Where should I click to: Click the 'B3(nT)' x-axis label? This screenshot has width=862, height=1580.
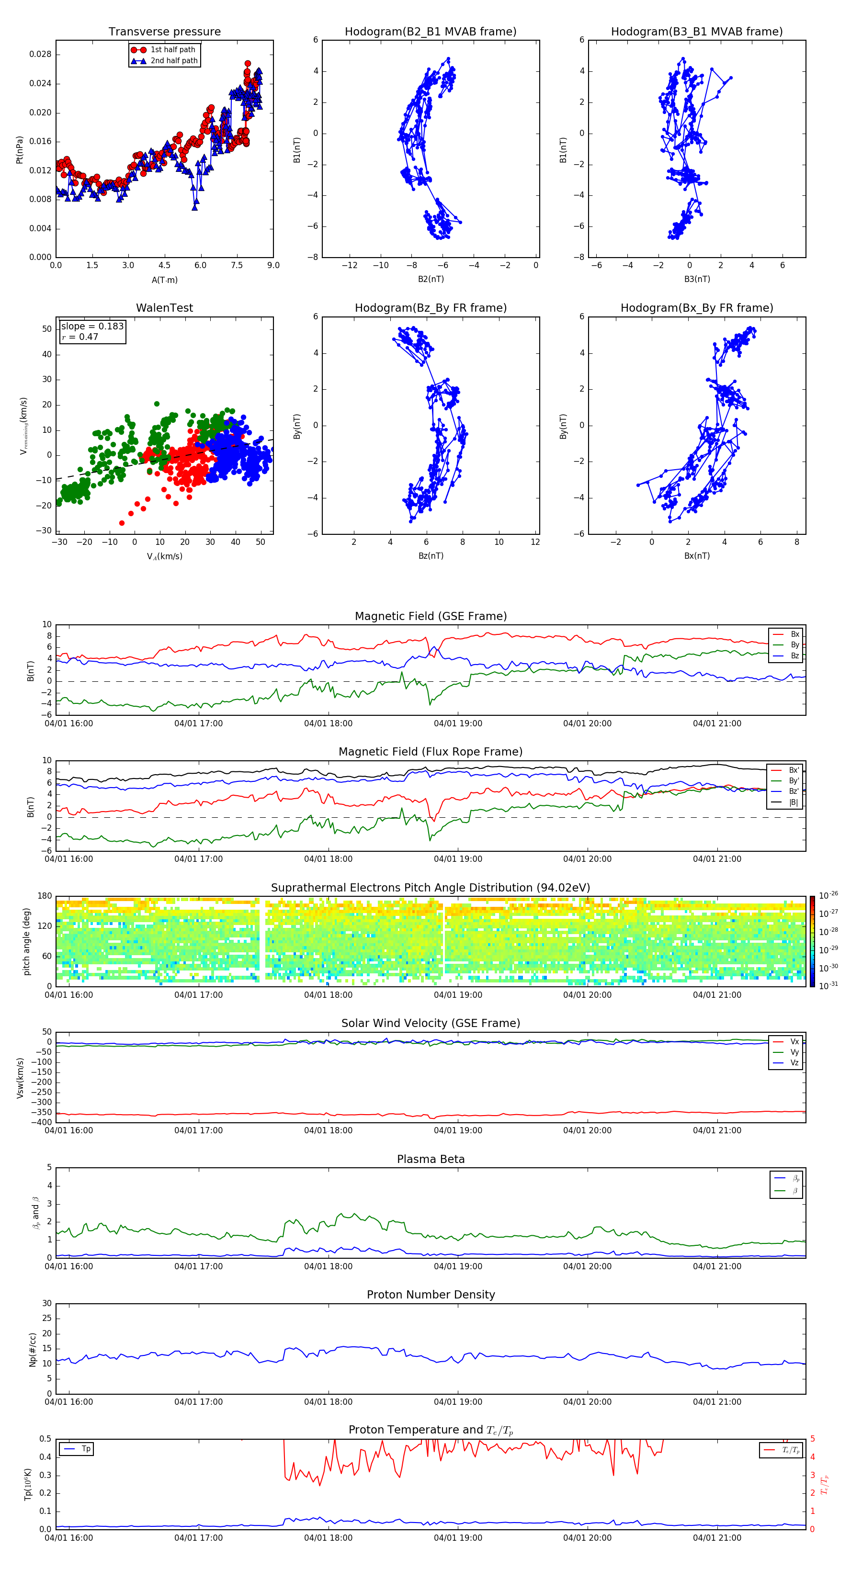[697, 279]
